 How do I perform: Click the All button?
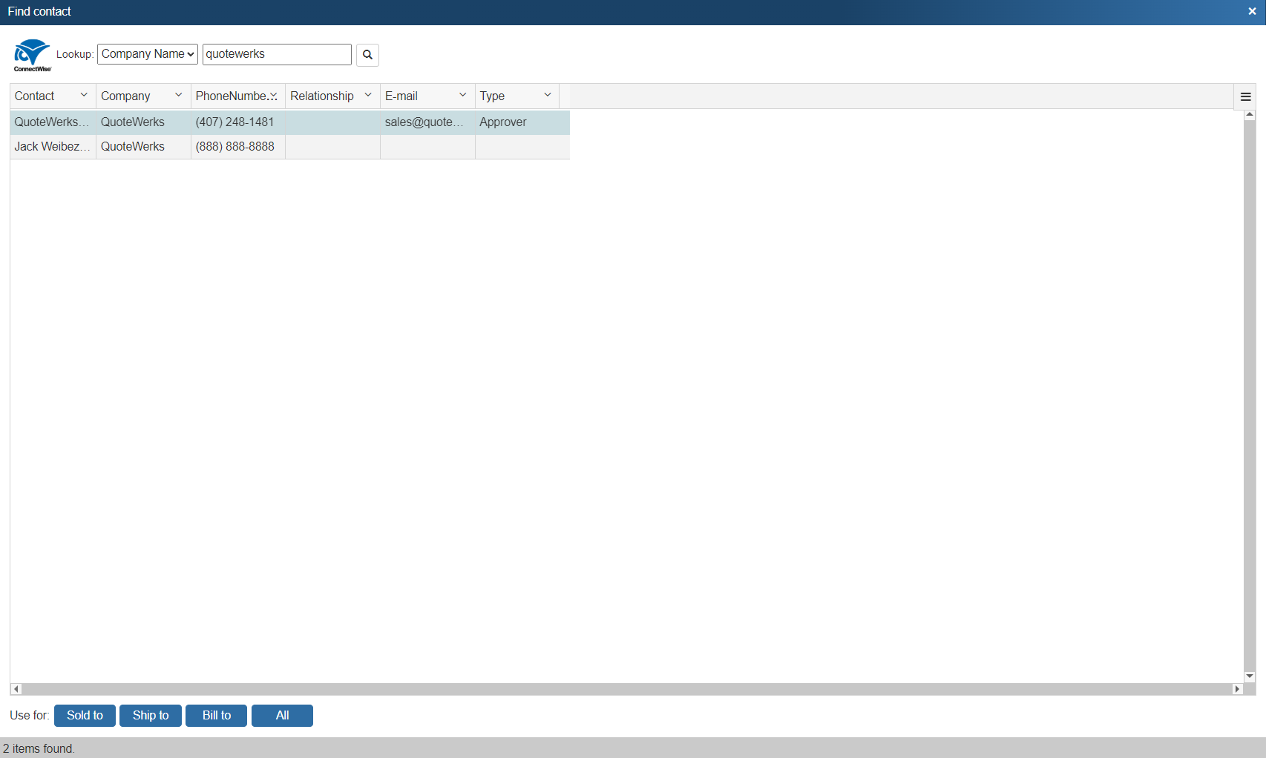click(x=282, y=716)
